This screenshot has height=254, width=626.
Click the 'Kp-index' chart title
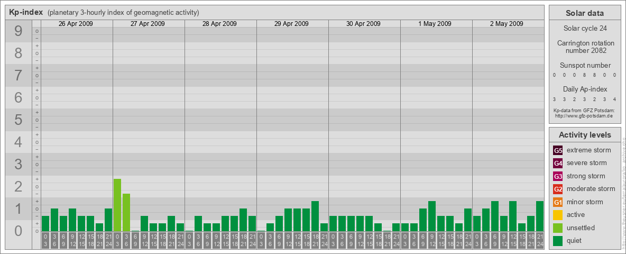point(26,12)
